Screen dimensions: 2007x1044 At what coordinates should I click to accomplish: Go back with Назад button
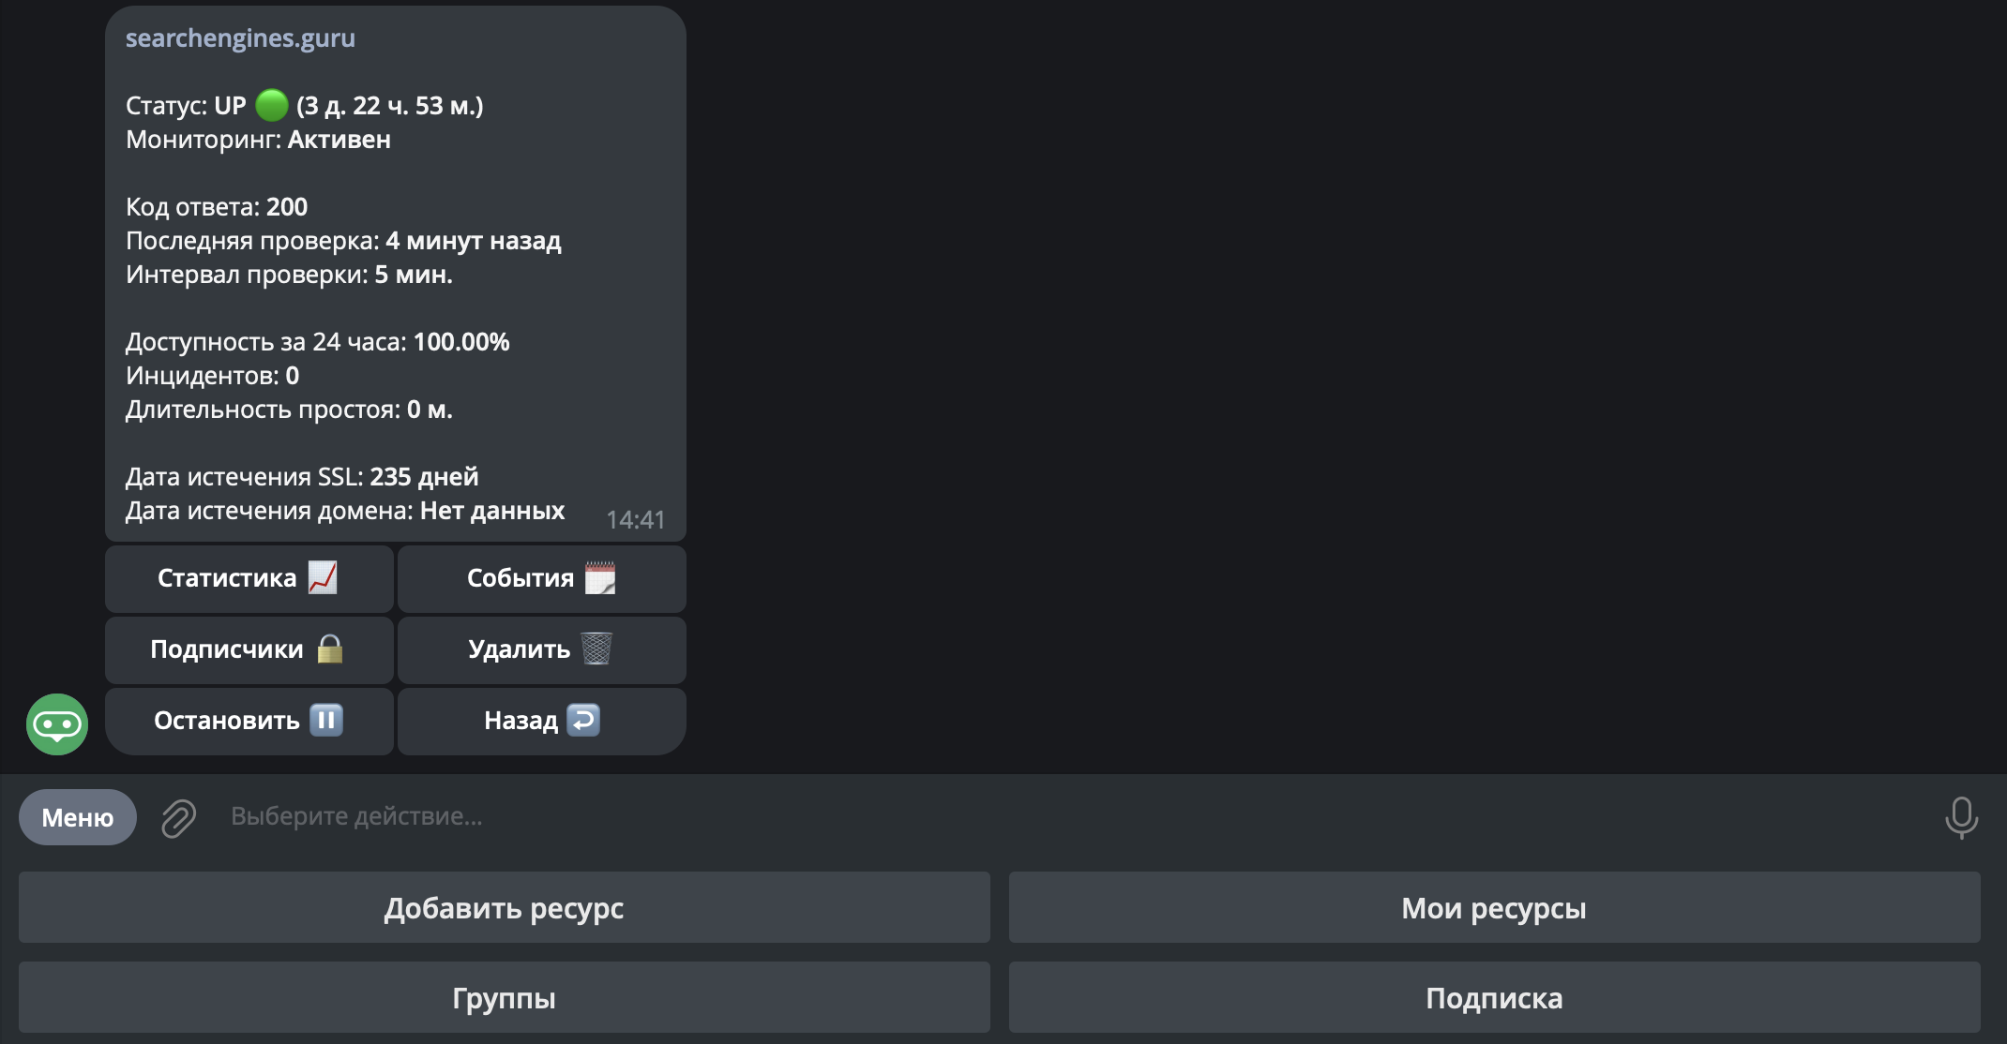(541, 721)
